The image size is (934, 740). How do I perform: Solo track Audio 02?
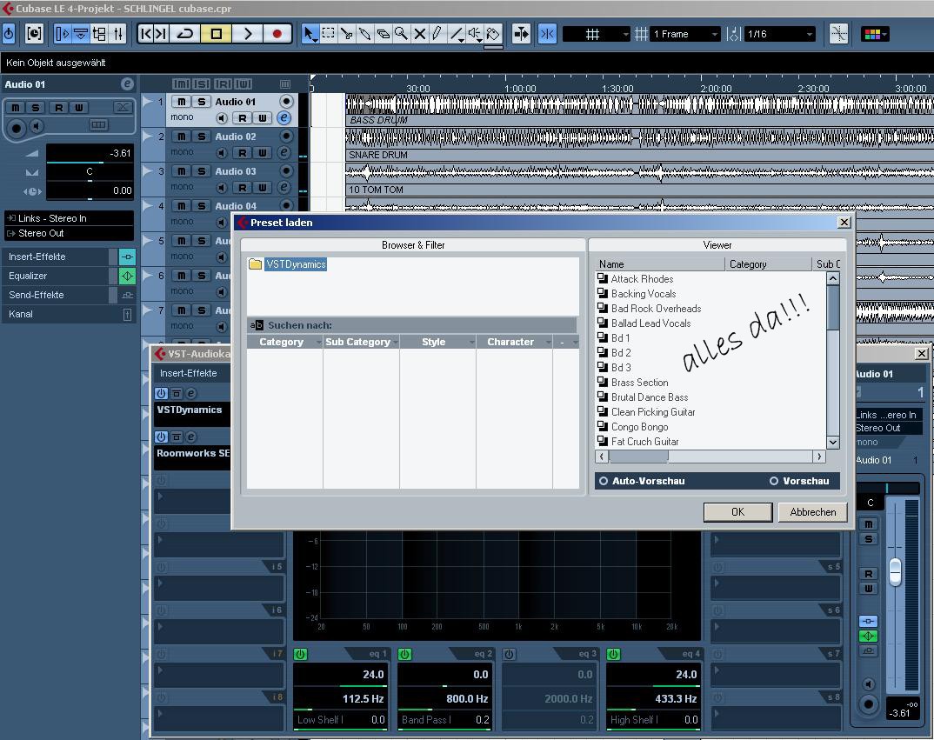click(x=202, y=137)
